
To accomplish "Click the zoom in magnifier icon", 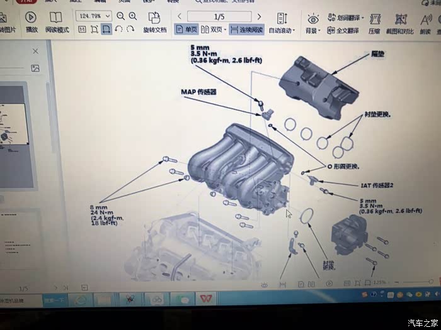I will pos(133,16).
